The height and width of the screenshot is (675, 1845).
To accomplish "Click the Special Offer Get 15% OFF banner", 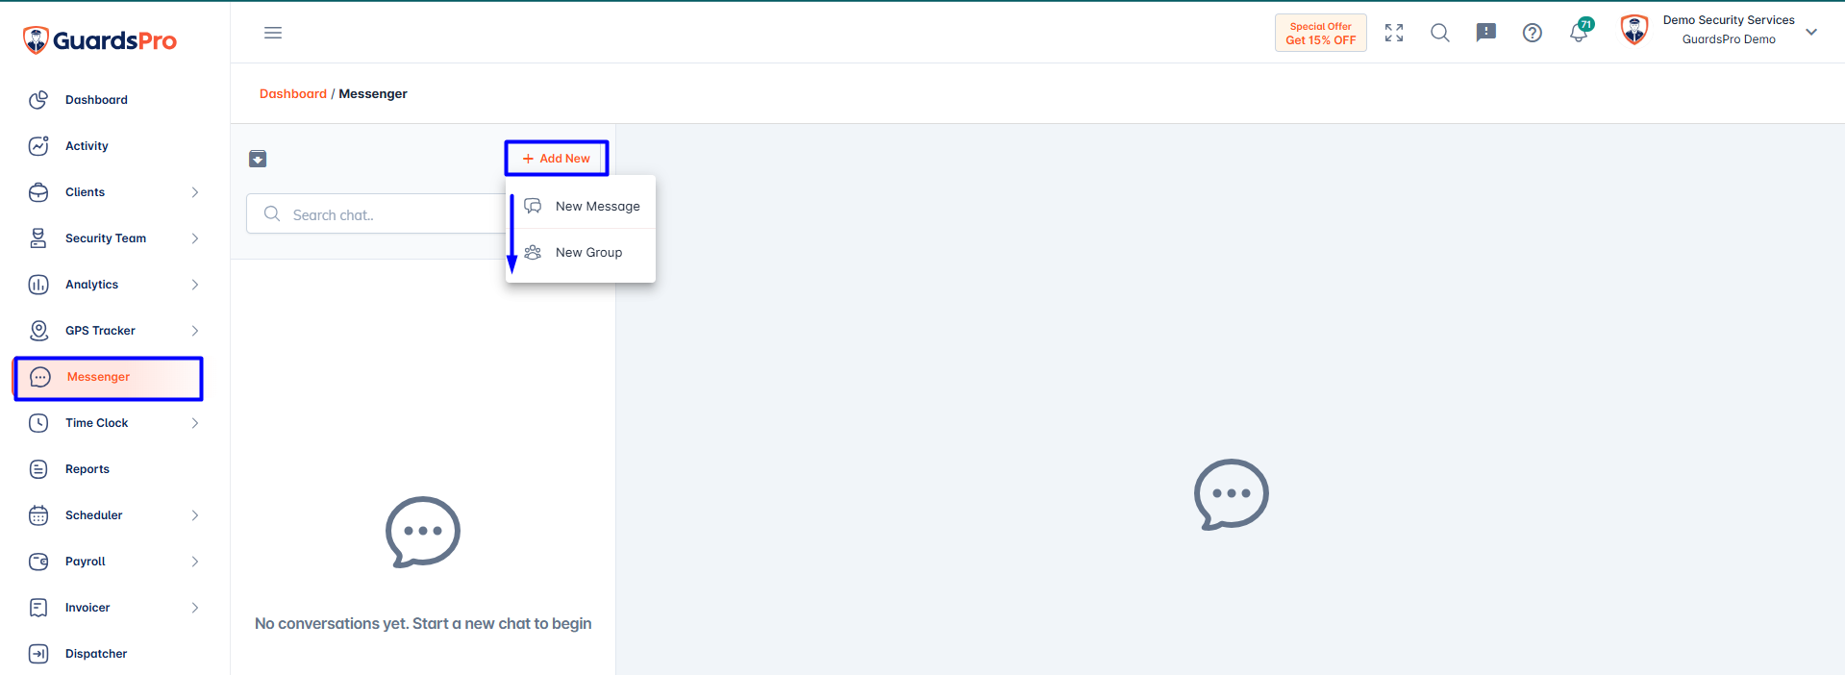I will [x=1321, y=33].
